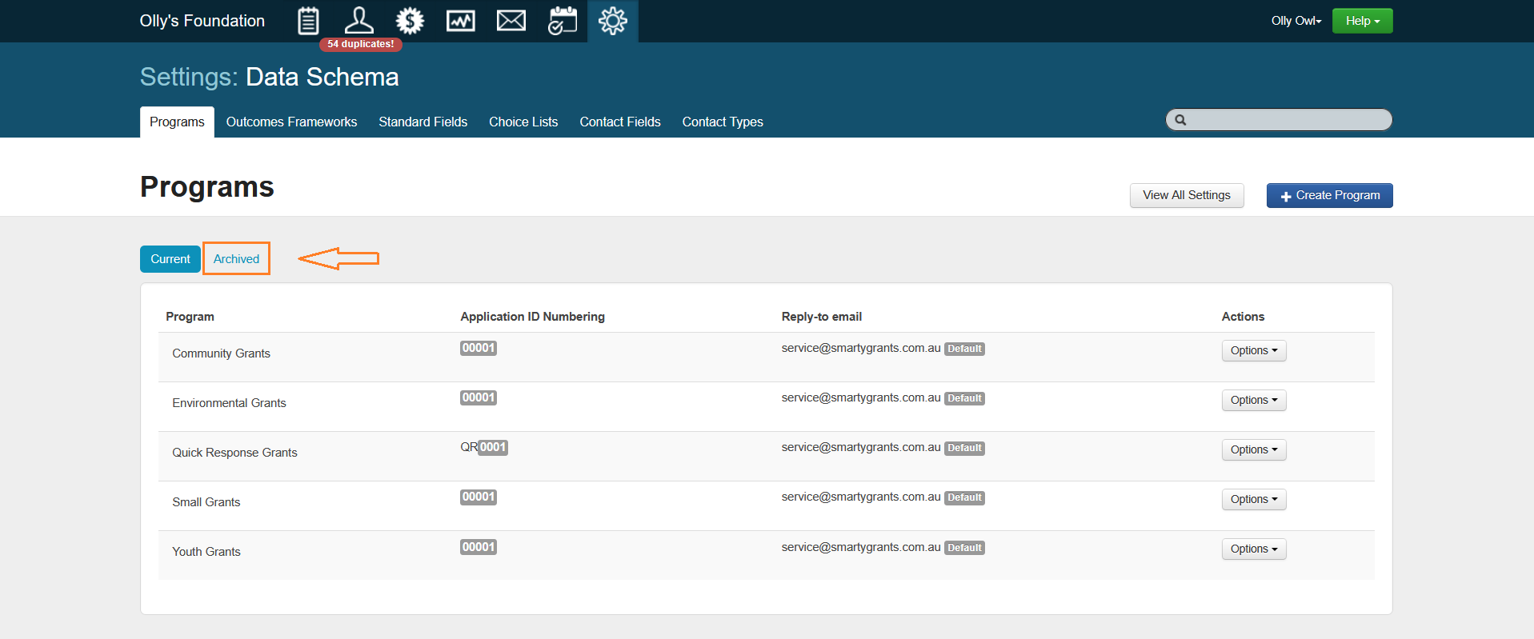Viewport: 1534px width, 639px height.
Task: Click the Create Program button
Action: (1329, 195)
